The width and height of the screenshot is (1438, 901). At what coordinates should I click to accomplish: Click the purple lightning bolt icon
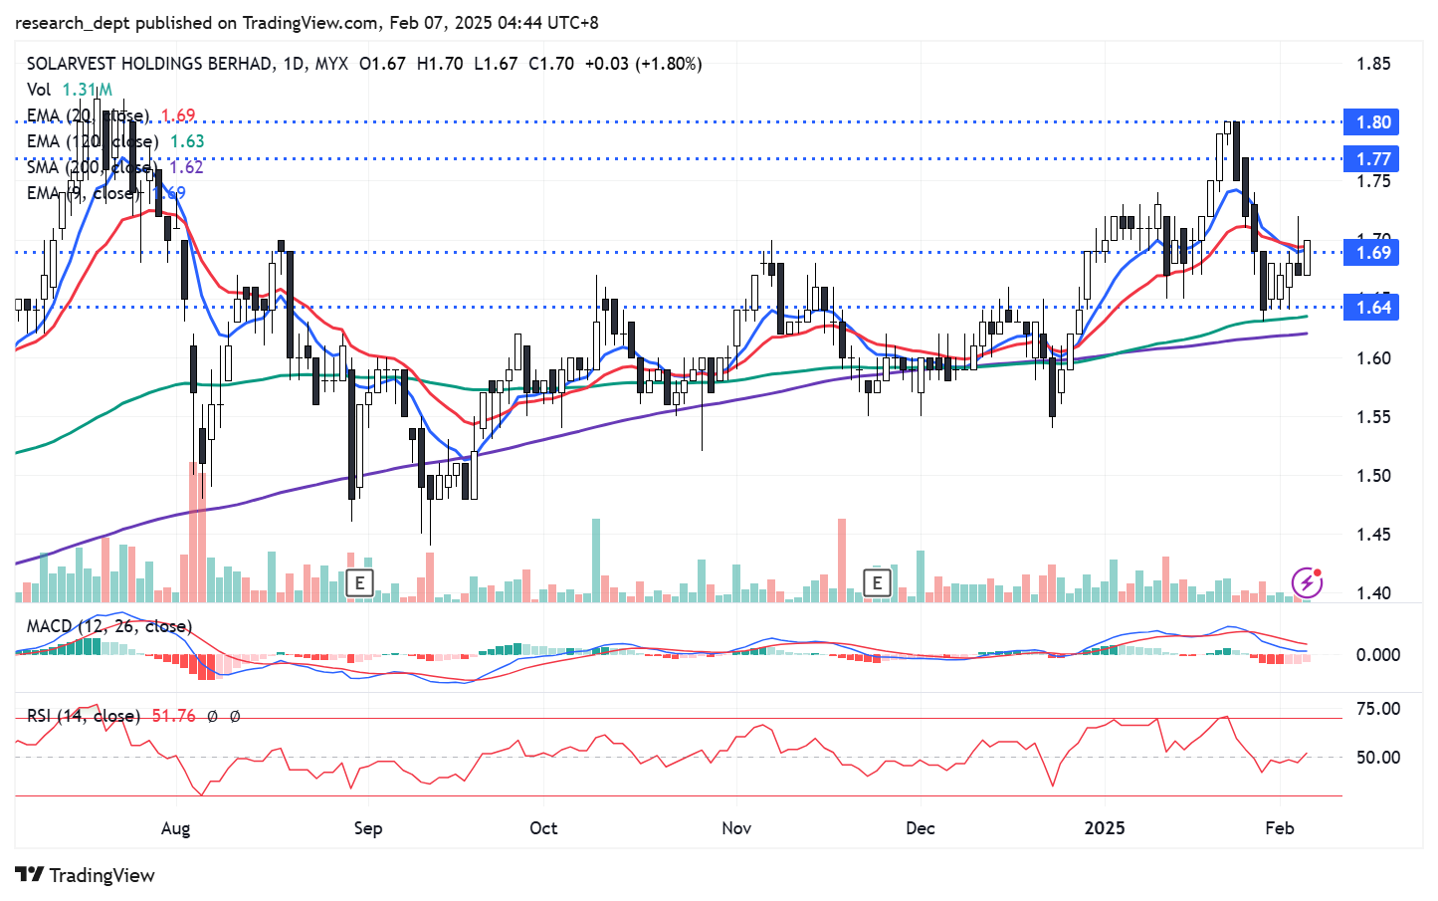1307,582
